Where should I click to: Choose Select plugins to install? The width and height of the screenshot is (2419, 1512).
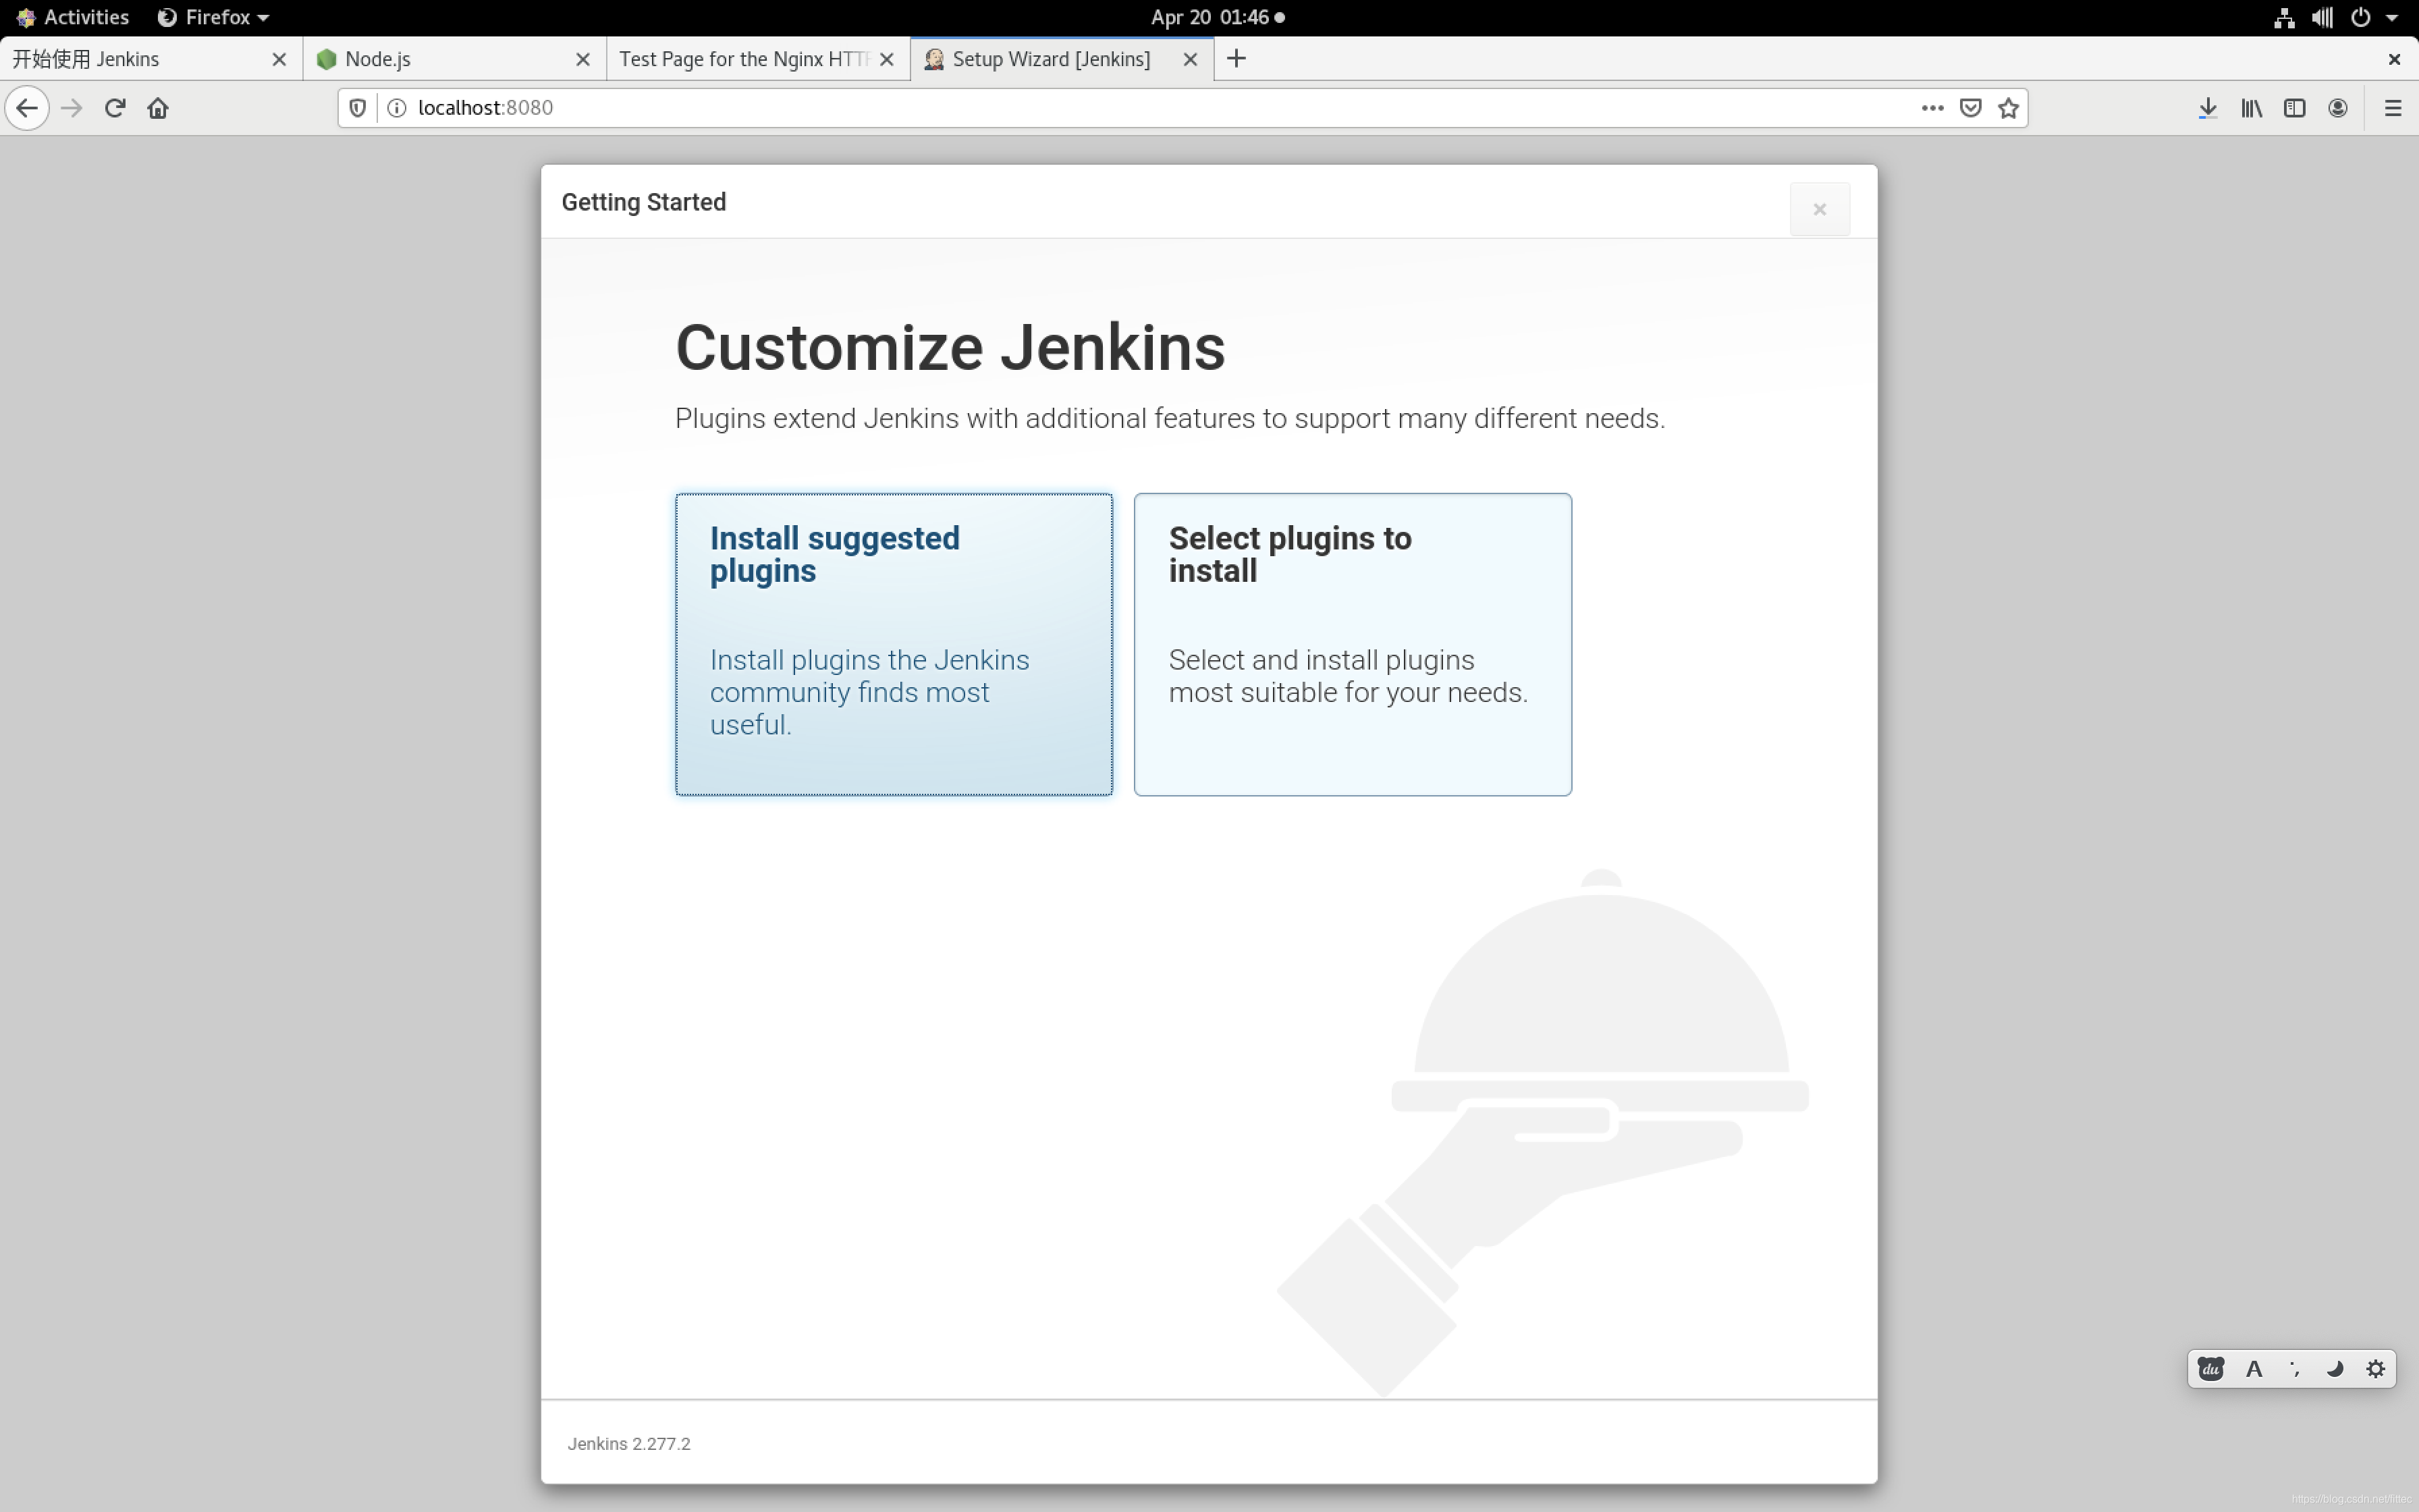tap(1353, 644)
